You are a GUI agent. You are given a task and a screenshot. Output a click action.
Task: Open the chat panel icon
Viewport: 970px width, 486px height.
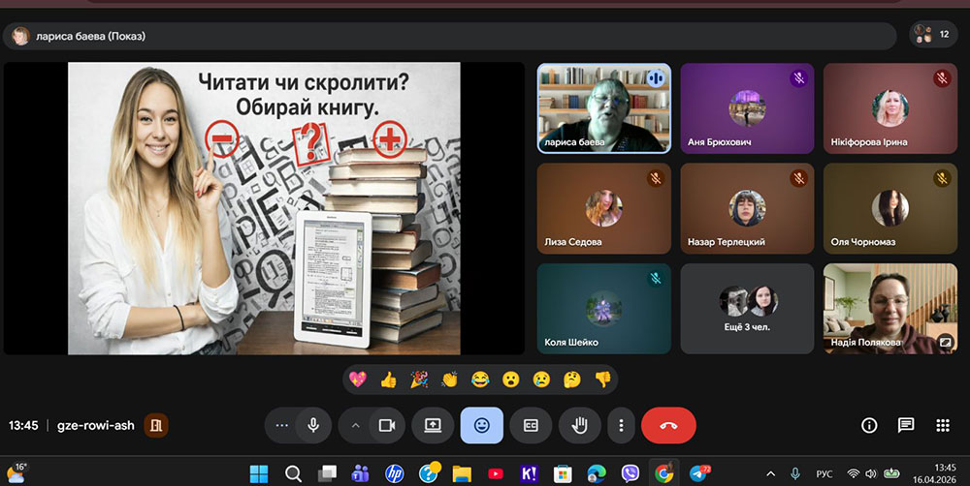(x=906, y=425)
